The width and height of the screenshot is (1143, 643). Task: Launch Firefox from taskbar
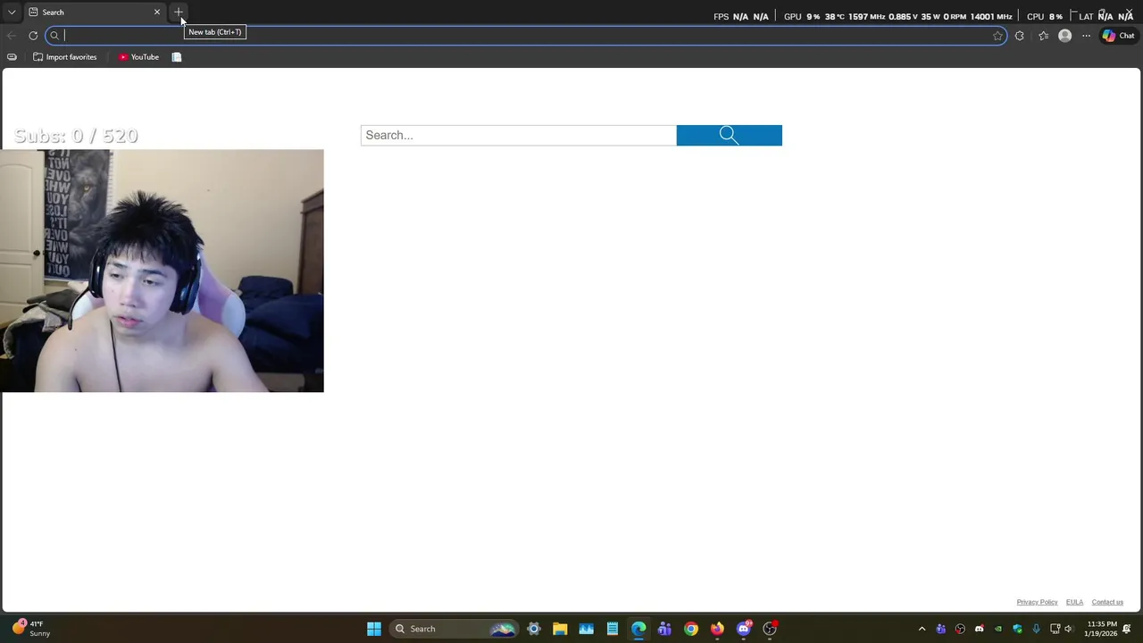[x=717, y=629]
